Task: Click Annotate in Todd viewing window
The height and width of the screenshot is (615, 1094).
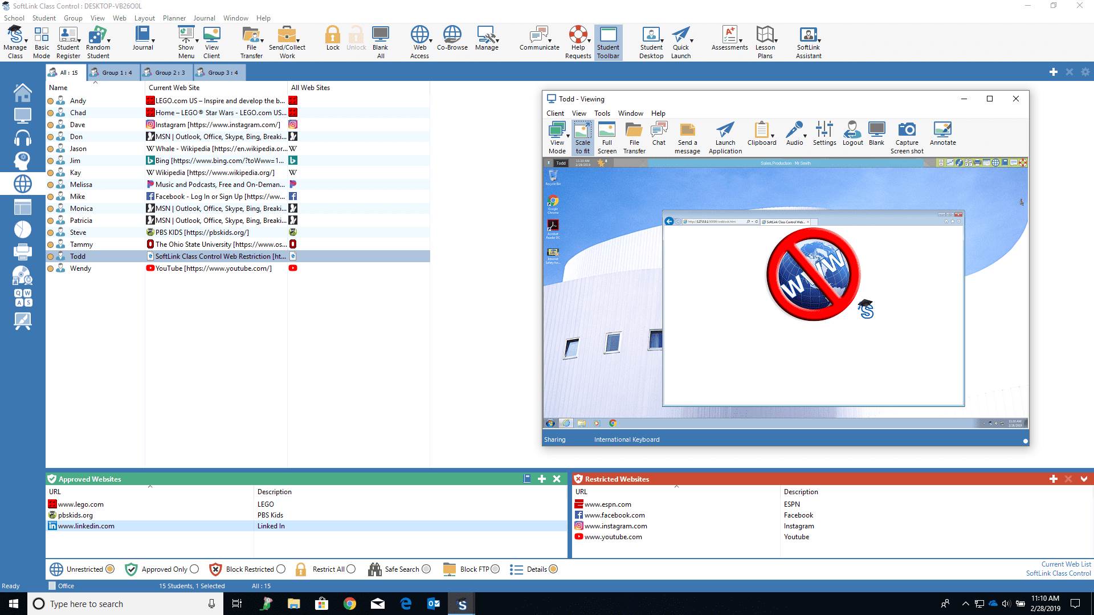Action: (x=942, y=135)
